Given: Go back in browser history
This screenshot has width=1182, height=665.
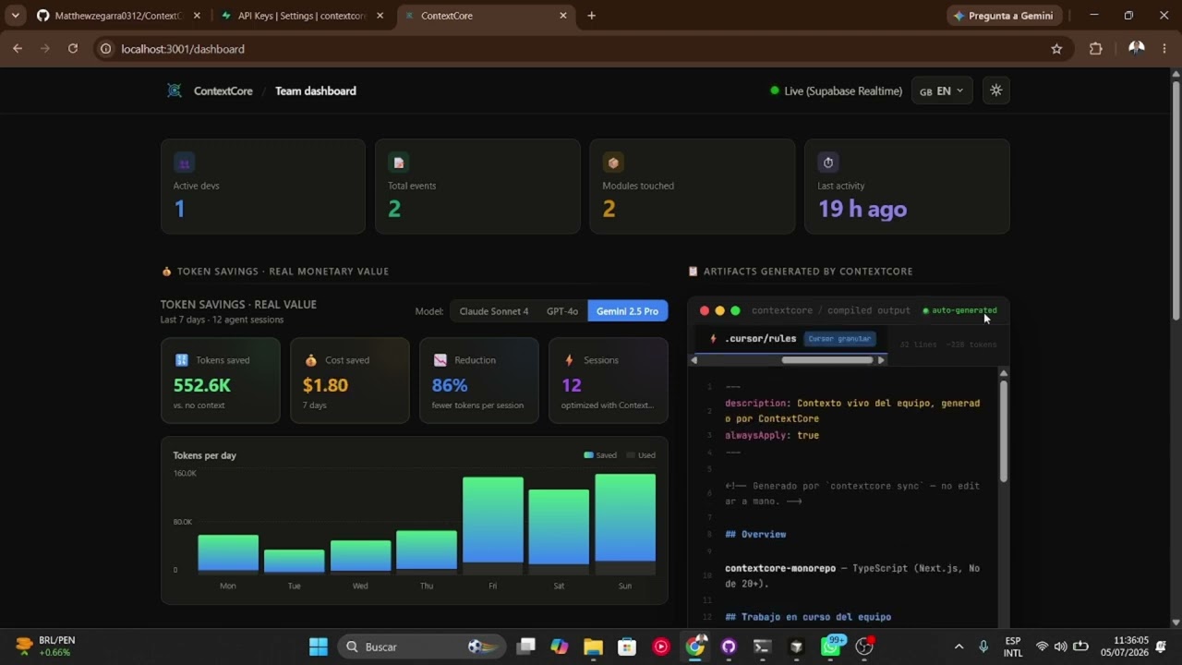Looking at the screenshot, I should (x=18, y=49).
